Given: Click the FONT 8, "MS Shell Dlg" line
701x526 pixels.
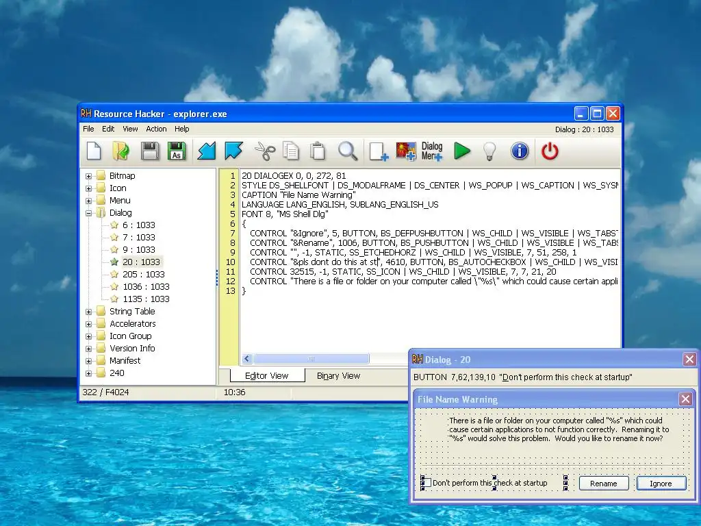Looking at the screenshot, I should click(285, 214).
